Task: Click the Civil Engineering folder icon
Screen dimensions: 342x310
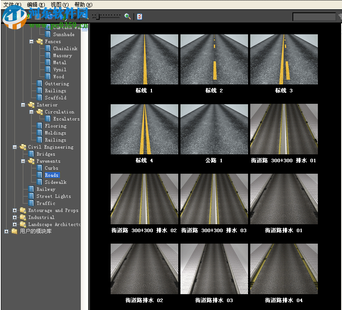Action: tap(23, 147)
